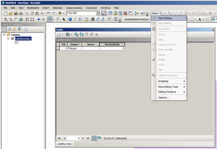The image size is (217, 149).
Task: Open the map scale dropdown
Action: coord(97,13)
